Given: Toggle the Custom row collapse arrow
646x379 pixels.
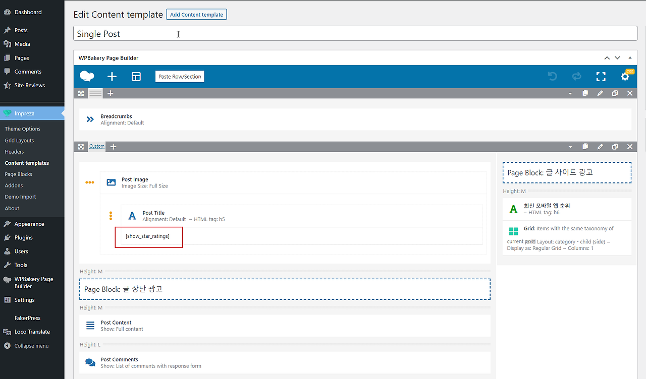Looking at the screenshot, I should pyautogui.click(x=570, y=147).
